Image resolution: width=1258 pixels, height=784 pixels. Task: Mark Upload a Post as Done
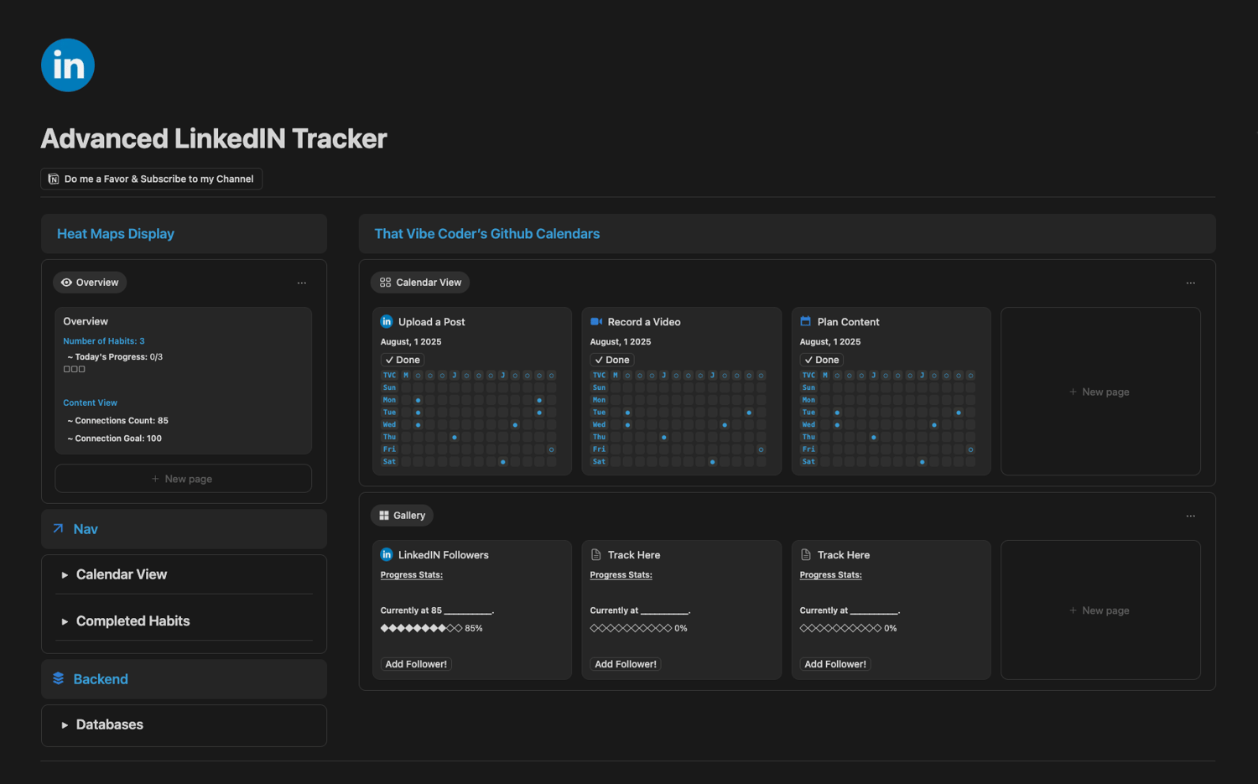tap(403, 360)
